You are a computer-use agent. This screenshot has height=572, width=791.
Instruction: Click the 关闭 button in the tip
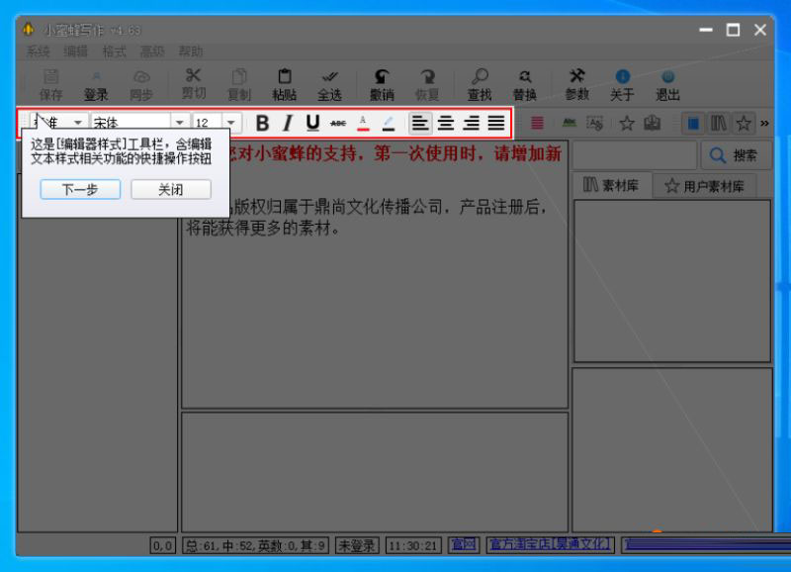click(170, 189)
